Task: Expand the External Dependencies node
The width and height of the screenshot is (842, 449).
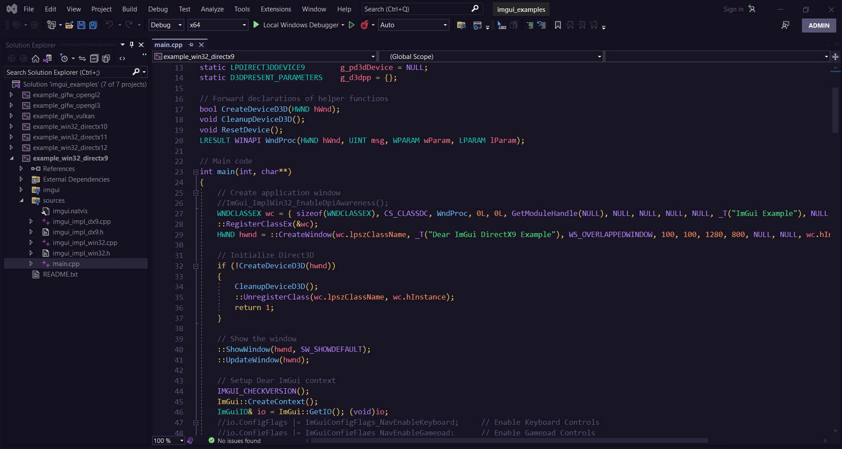Action: tap(21, 179)
